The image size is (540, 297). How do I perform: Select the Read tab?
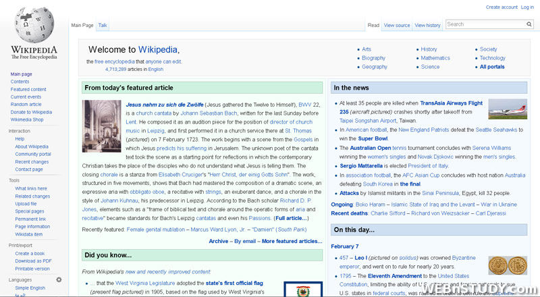click(373, 25)
